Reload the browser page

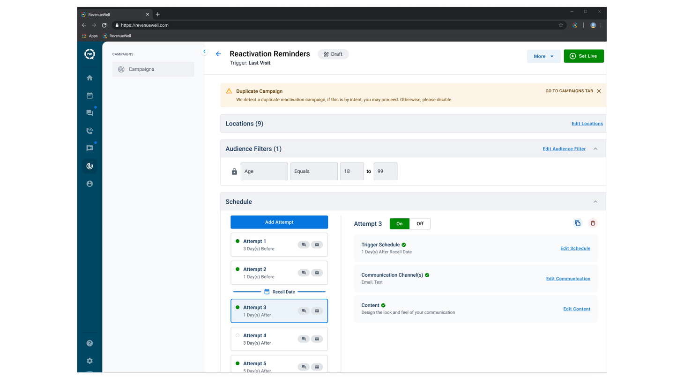(104, 25)
